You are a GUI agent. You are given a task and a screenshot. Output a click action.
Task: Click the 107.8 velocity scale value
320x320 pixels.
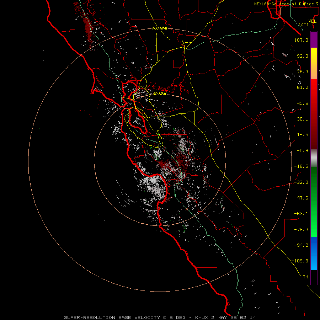[301, 40]
